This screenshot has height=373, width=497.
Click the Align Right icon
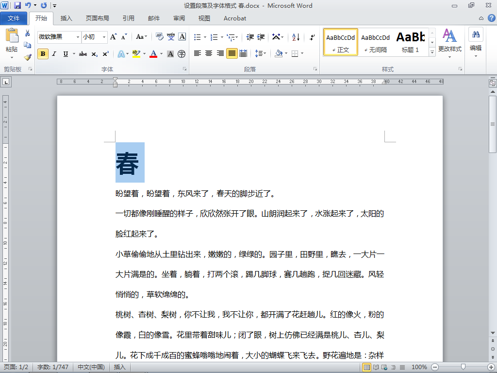[220, 53]
